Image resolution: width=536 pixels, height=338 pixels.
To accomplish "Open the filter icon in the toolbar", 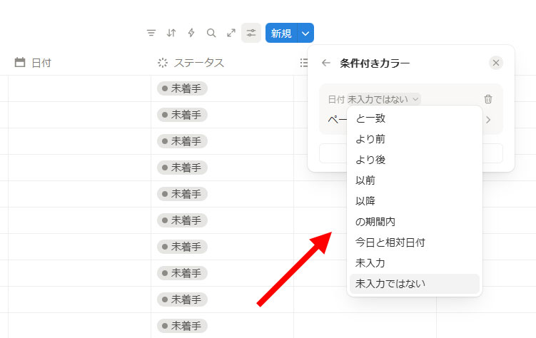I will click(151, 33).
